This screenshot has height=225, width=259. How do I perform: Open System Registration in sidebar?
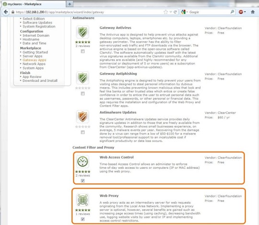(39, 26)
